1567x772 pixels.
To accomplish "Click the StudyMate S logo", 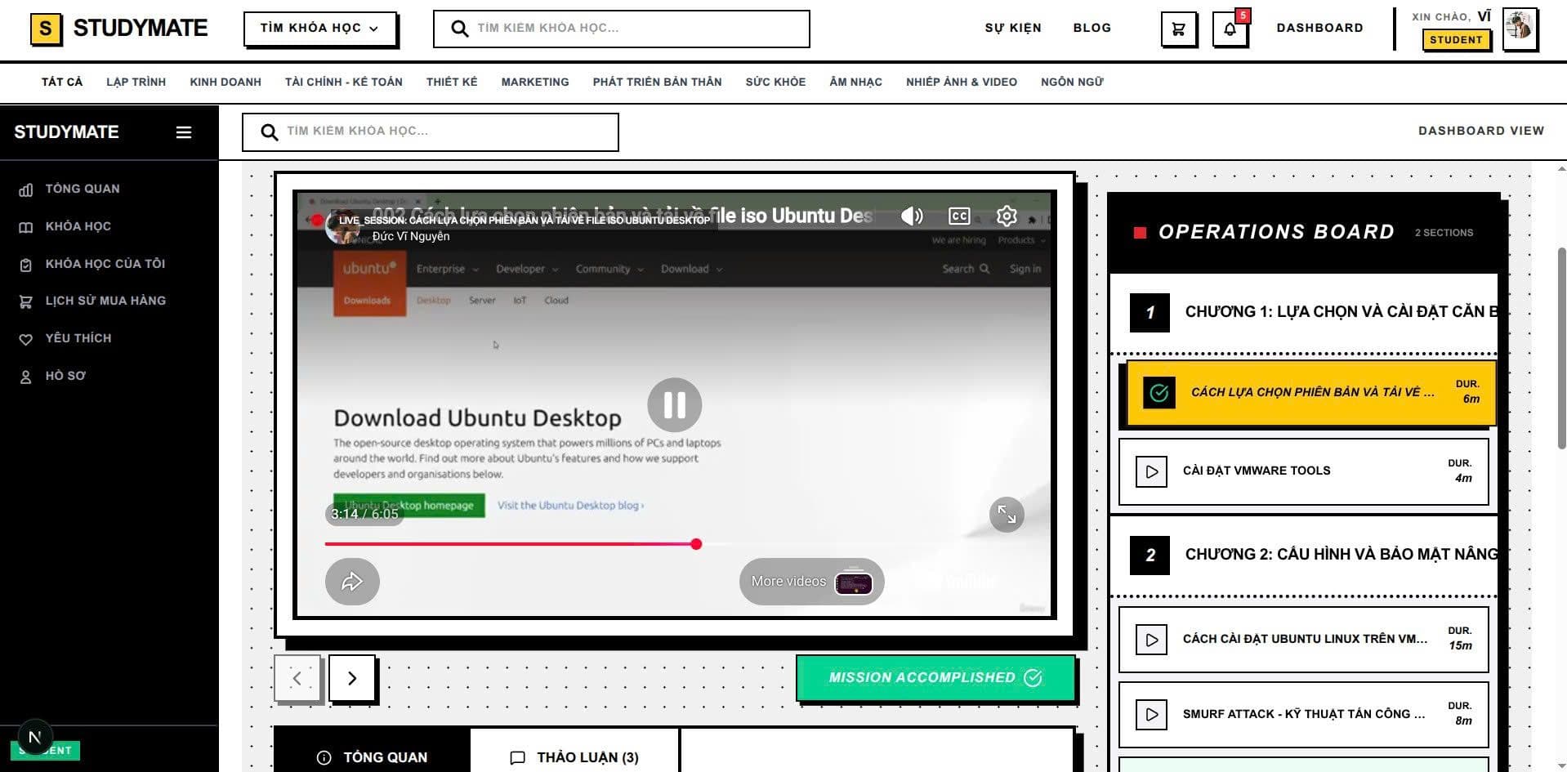I will (x=46, y=29).
